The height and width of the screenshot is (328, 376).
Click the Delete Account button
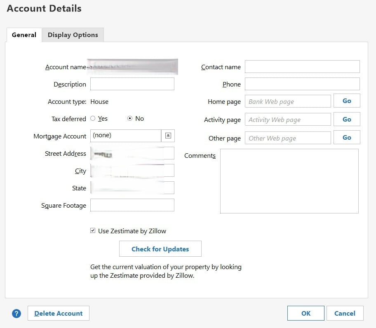[59, 314]
